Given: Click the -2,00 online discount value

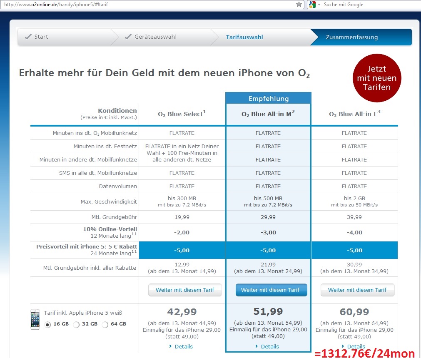Looking at the screenshot, I should pyautogui.click(x=182, y=232).
